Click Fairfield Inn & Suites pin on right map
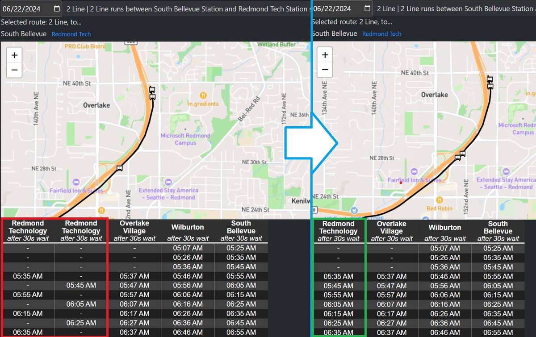Viewport: 536px width, 337px height. pos(413,172)
